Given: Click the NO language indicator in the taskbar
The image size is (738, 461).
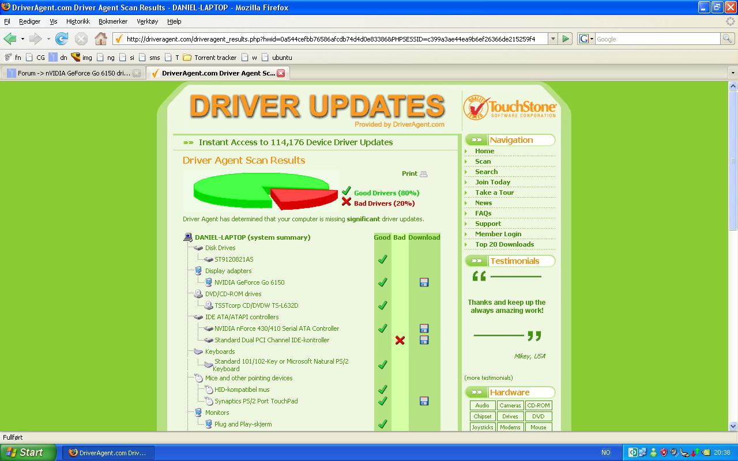Looking at the screenshot, I should coord(606,452).
